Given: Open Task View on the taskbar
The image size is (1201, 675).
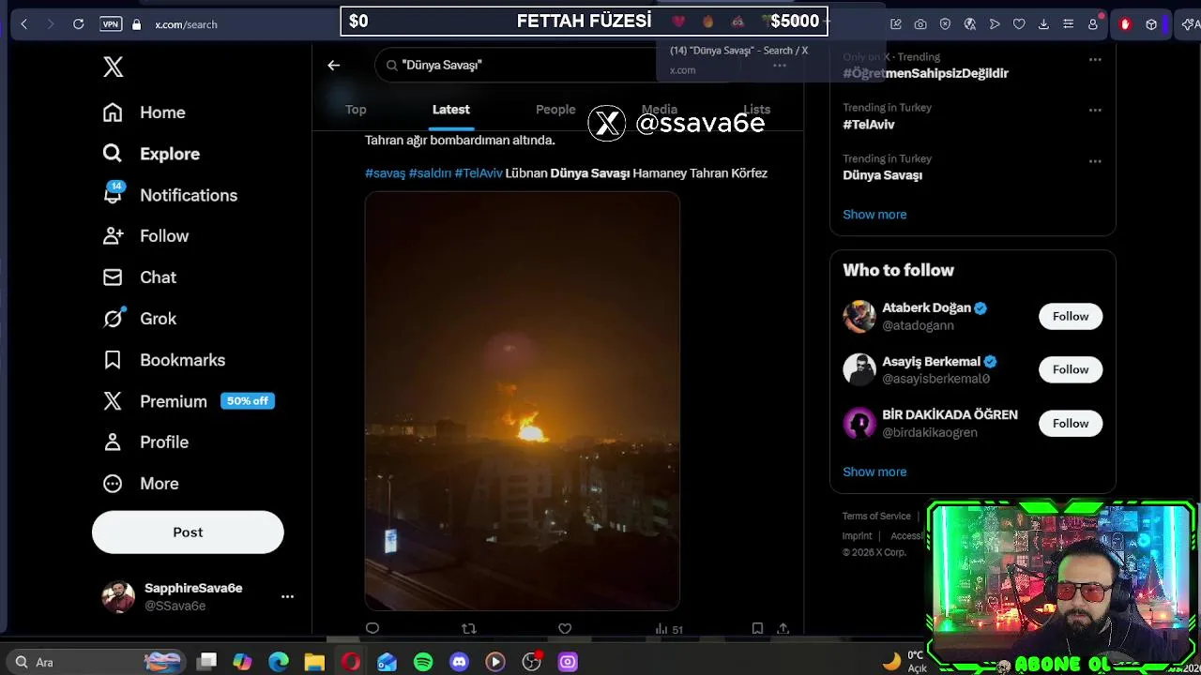Looking at the screenshot, I should pos(207,662).
